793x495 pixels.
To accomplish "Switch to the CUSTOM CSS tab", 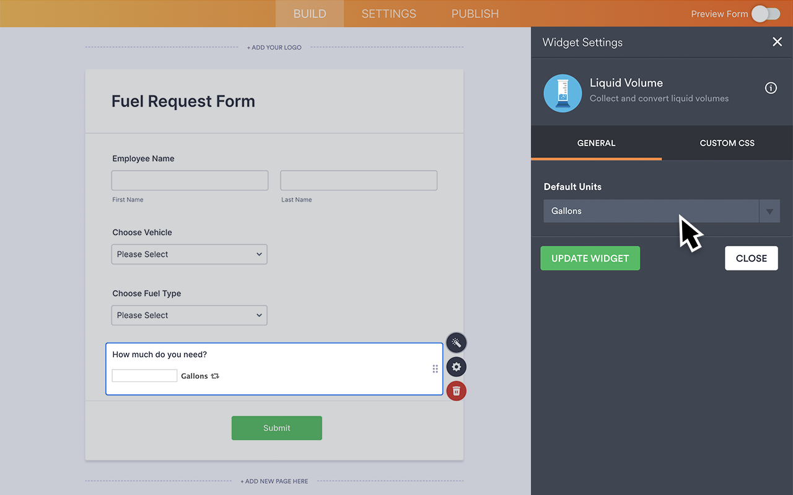I will [727, 143].
